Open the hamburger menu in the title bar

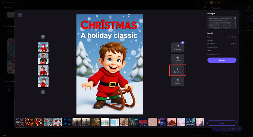coord(230,2)
